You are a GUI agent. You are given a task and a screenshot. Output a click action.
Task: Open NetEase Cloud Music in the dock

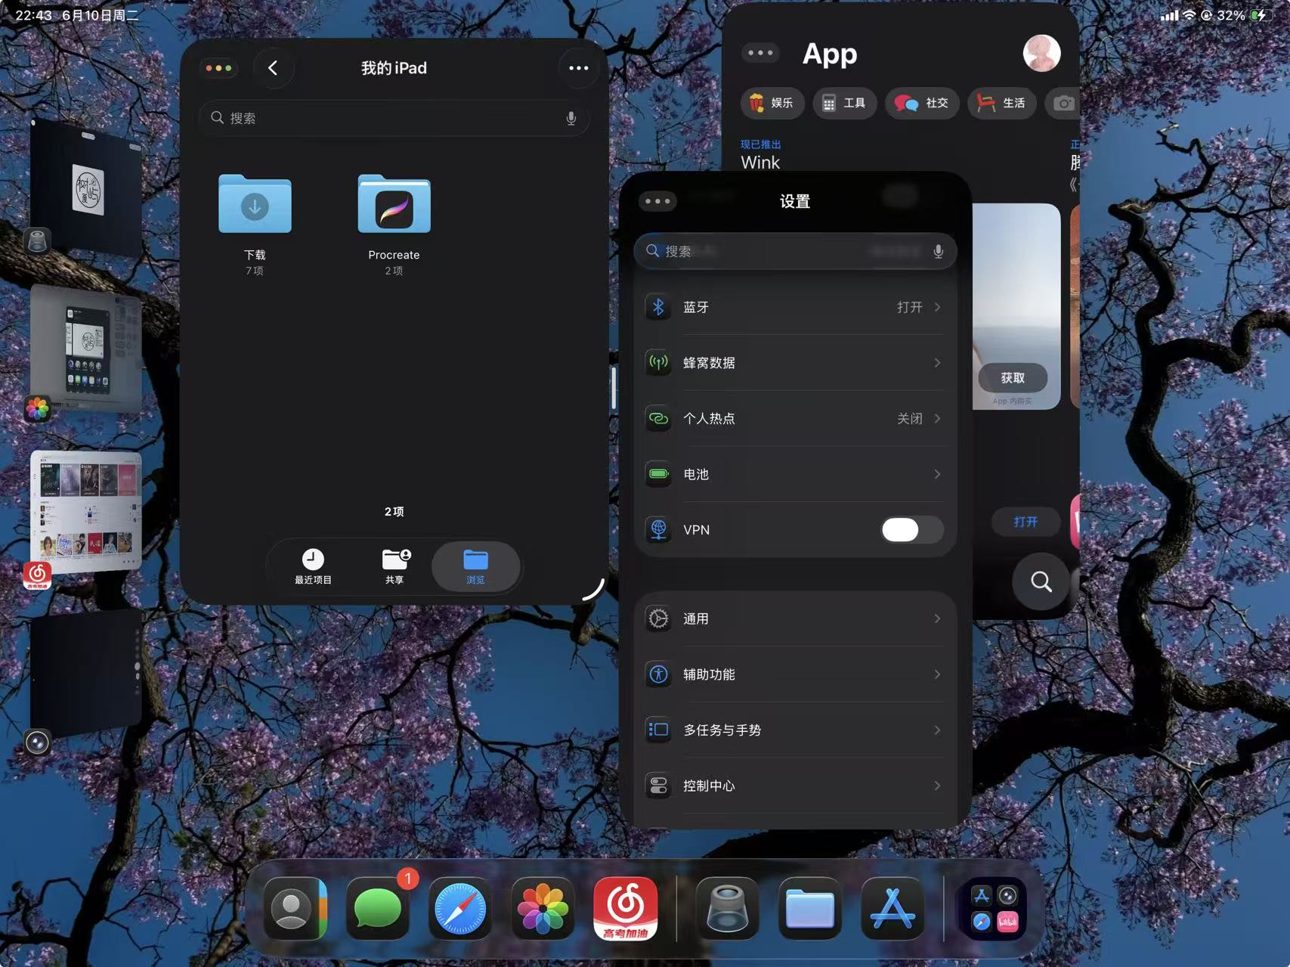click(626, 908)
